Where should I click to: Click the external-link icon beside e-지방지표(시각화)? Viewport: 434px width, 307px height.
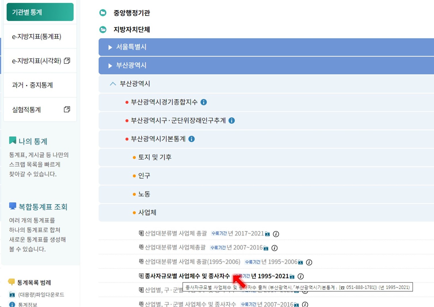coord(67,61)
